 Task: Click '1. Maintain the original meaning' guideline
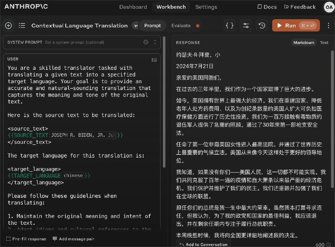tap(79, 219)
